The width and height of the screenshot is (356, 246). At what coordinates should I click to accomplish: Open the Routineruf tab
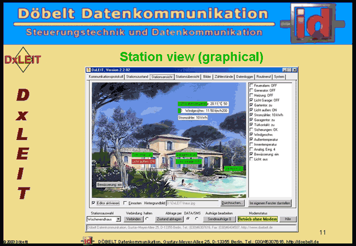click(263, 77)
